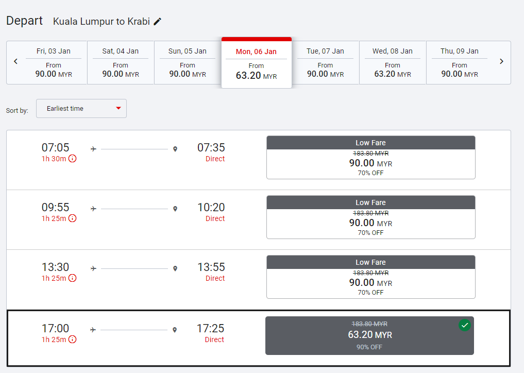The height and width of the screenshot is (373, 524).
Task: Click the Mon, 06 Jan selected date
Action: (x=257, y=63)
